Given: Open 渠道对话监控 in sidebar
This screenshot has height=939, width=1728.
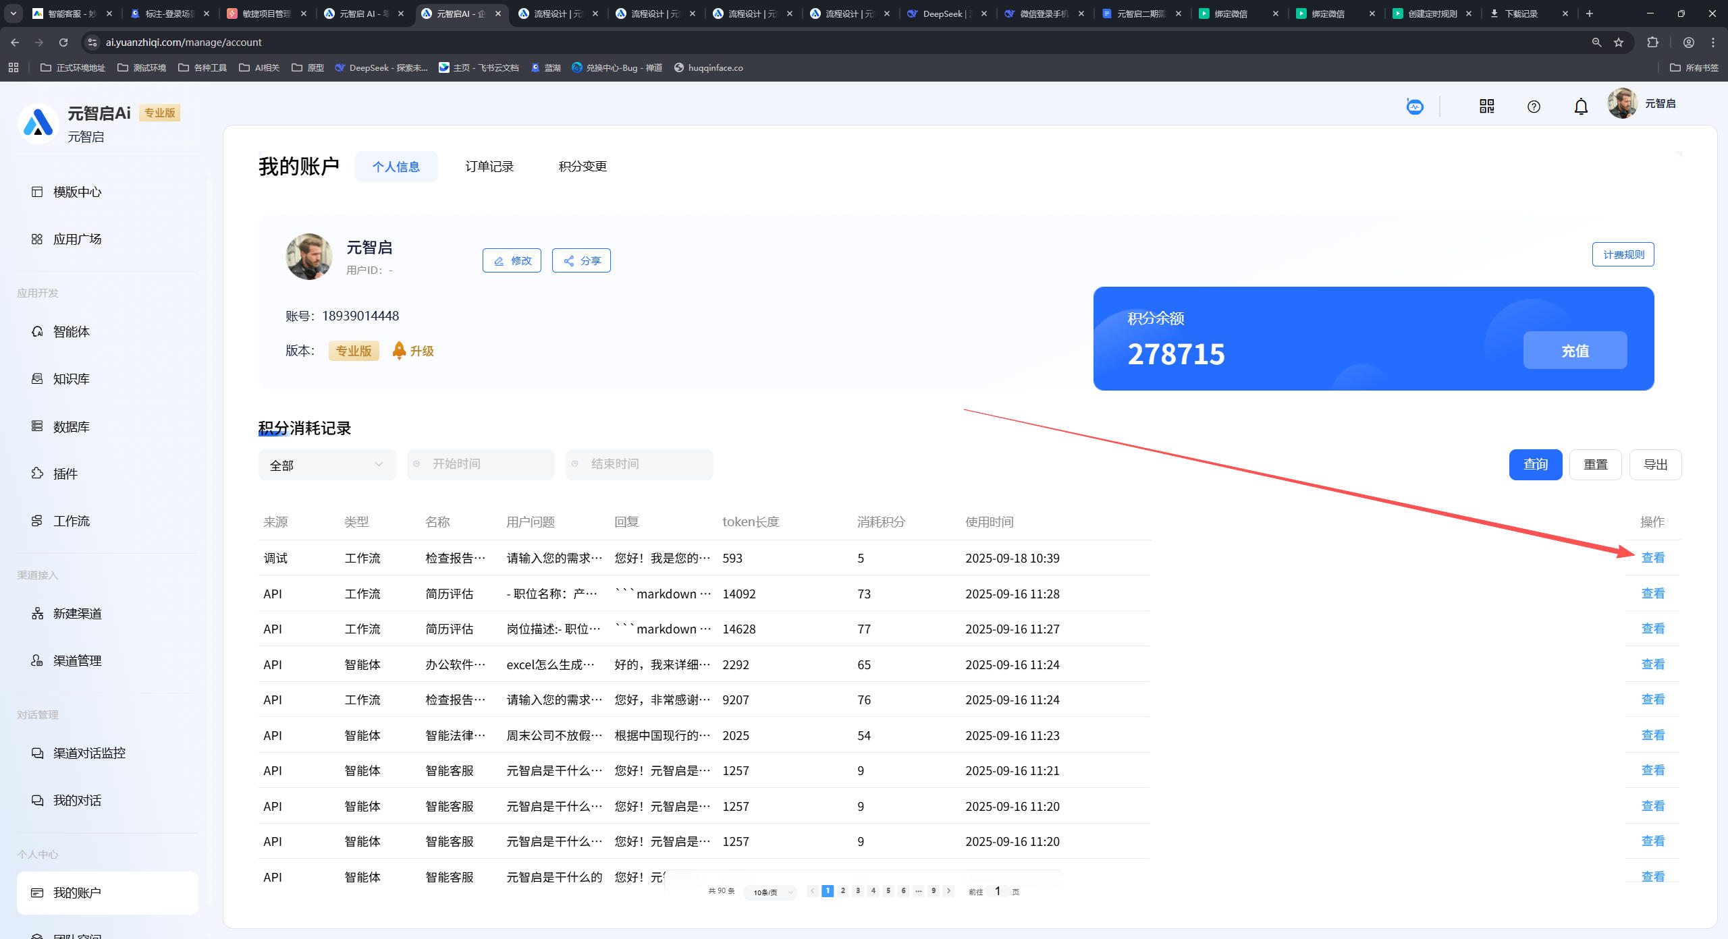Looking at the screenshot, I should point(89,753).
